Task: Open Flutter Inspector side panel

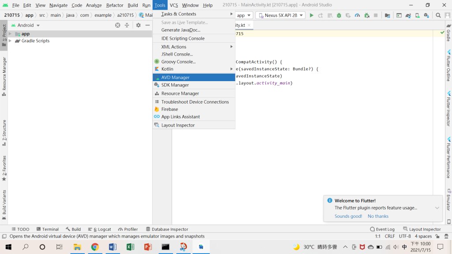Action: point(448,109)
